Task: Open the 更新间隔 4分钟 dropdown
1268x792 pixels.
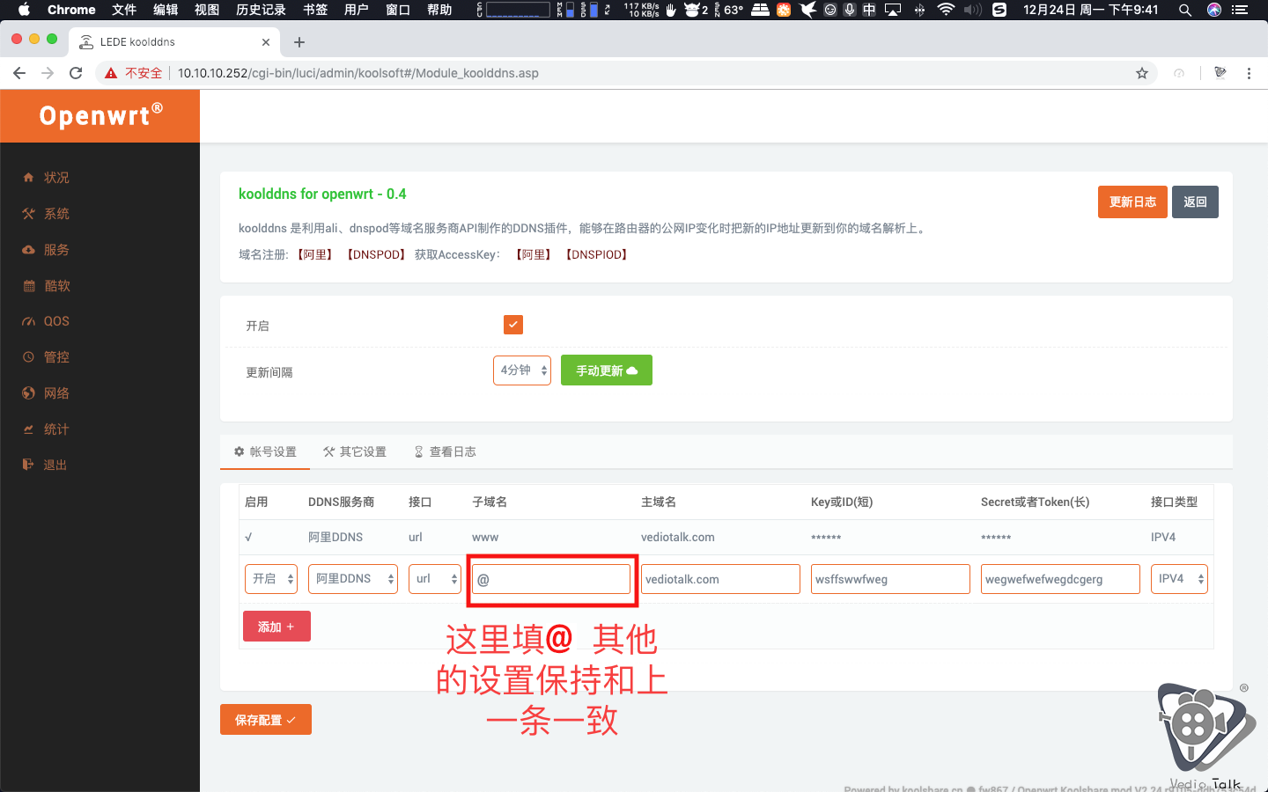Action: point(522,370)
